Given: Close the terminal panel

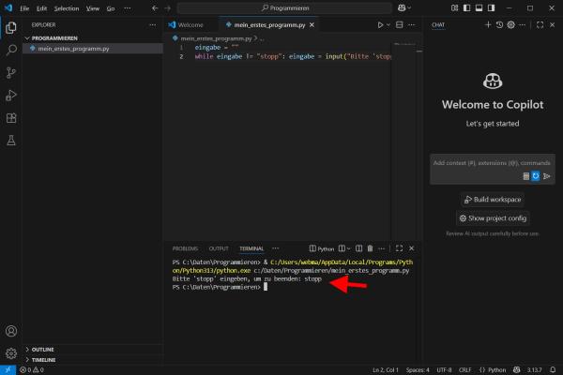Looking at the screenshot, I should [412, 248].
